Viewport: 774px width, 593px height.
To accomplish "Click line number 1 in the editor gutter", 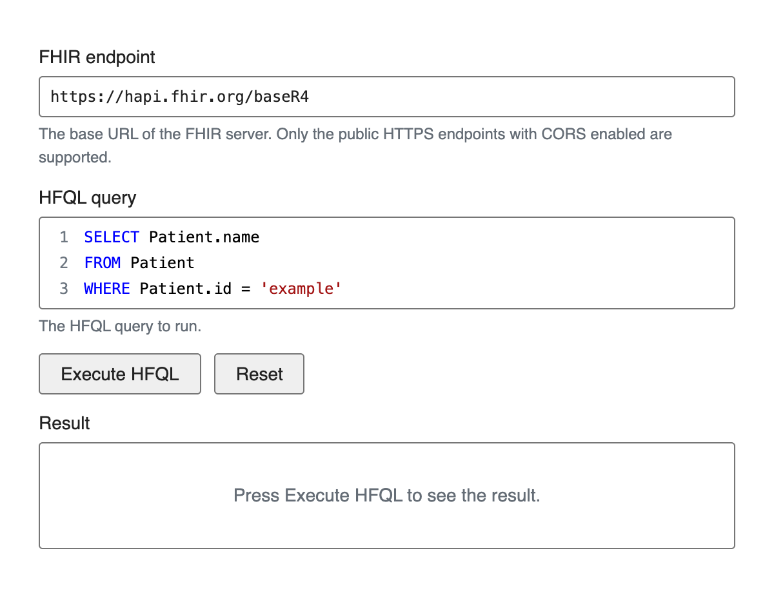I will coord(64,237).
